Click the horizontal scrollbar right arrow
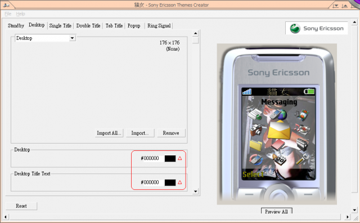Viewport: 360px width, 223px height. pyautogui.click(x=348, y=217)
